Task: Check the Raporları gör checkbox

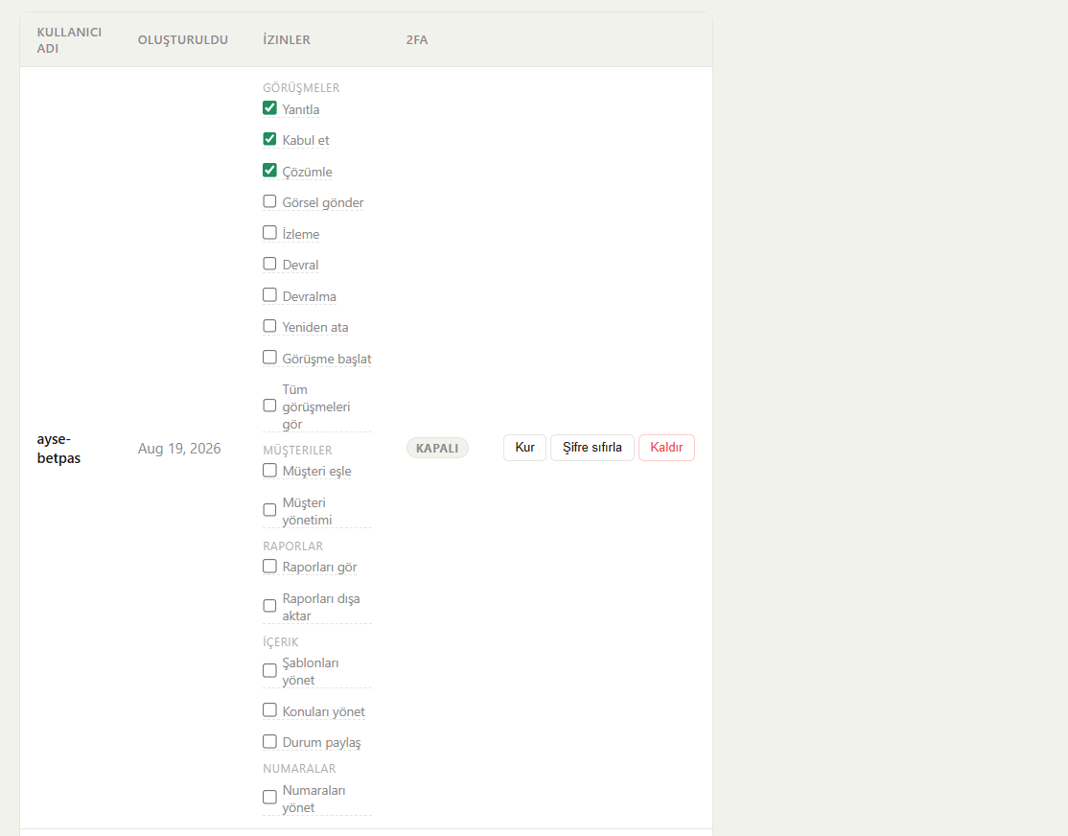Action: (269, 567)
